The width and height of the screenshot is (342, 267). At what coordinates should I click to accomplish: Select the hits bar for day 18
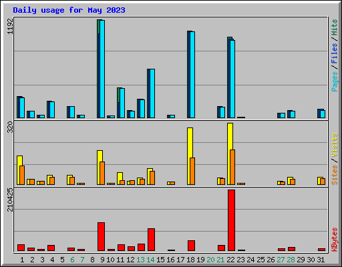click(191, 74)
